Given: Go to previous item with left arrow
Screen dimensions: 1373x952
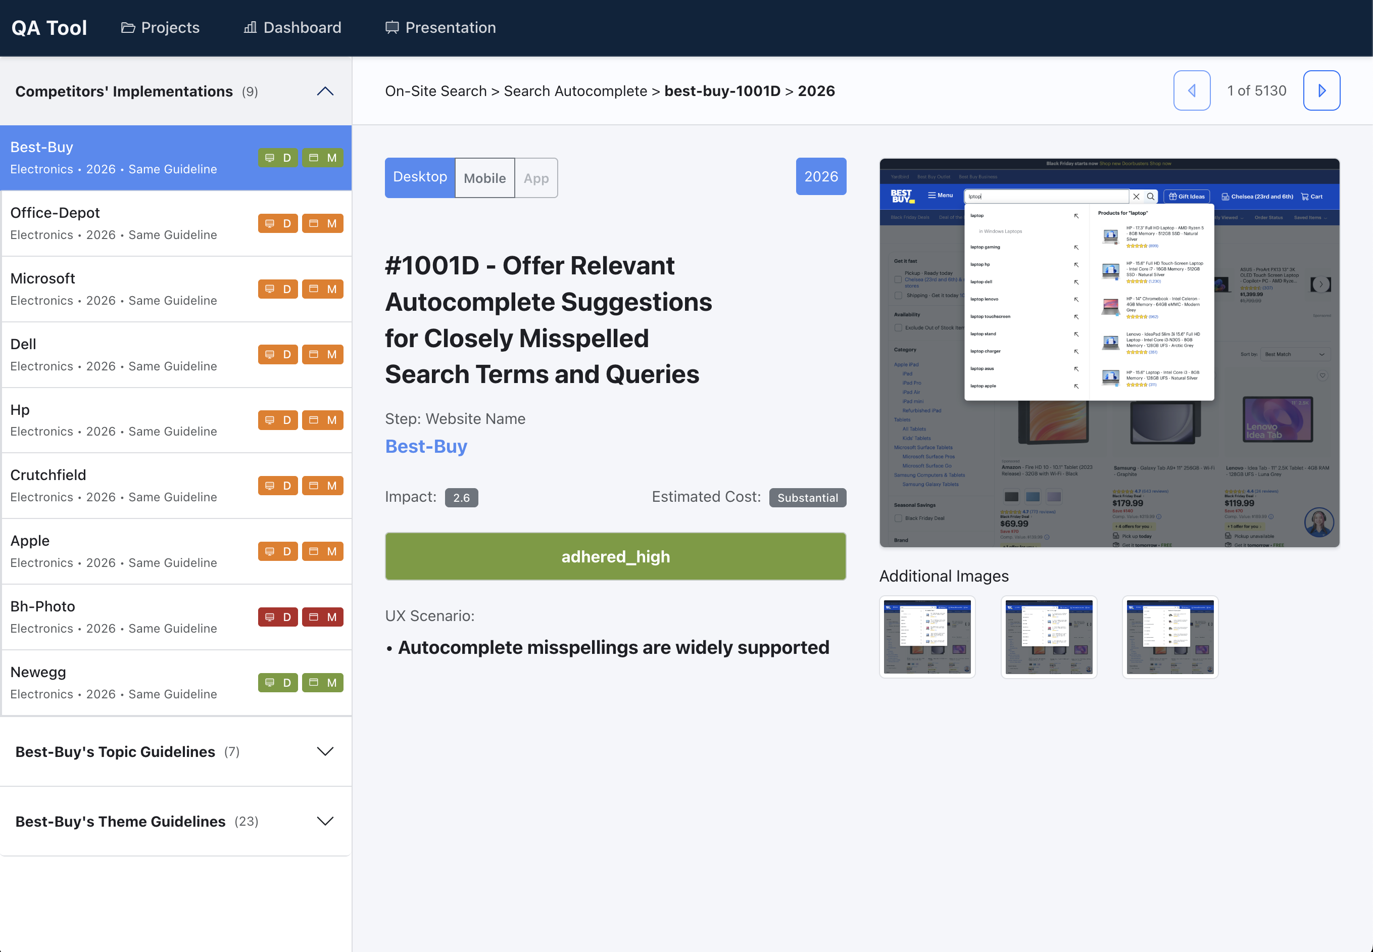Looking at the screenshot, I should 1192,90.
